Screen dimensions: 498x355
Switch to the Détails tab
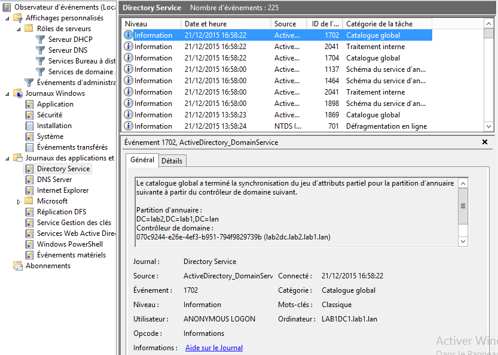pos(172,161)
